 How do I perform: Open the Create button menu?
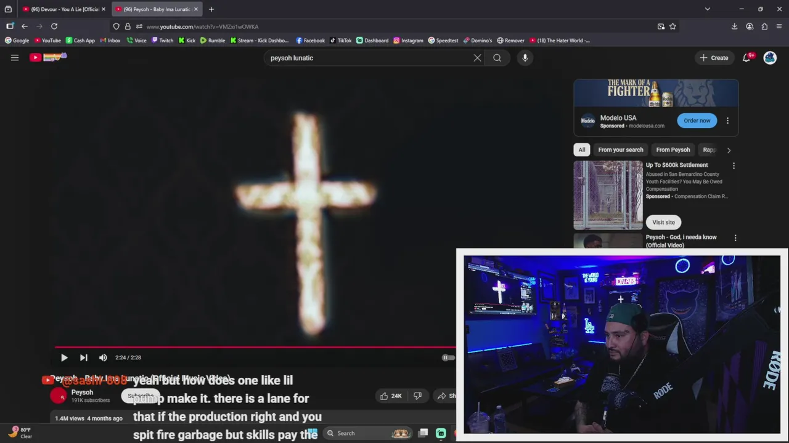tap(714, 58)
